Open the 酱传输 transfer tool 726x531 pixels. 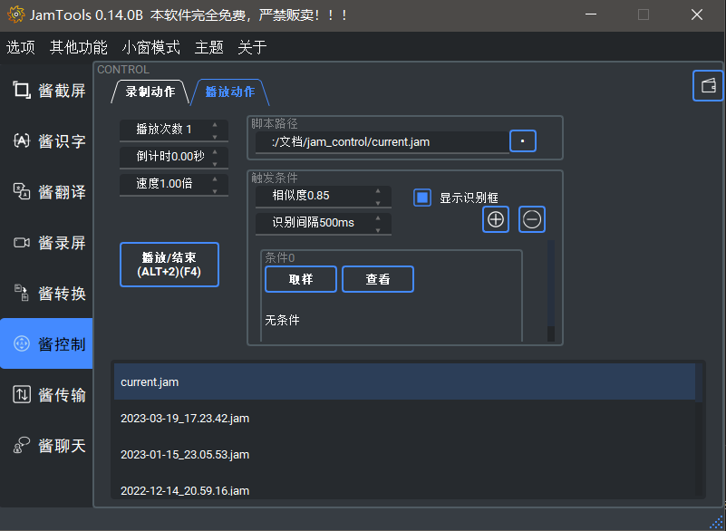46,395
